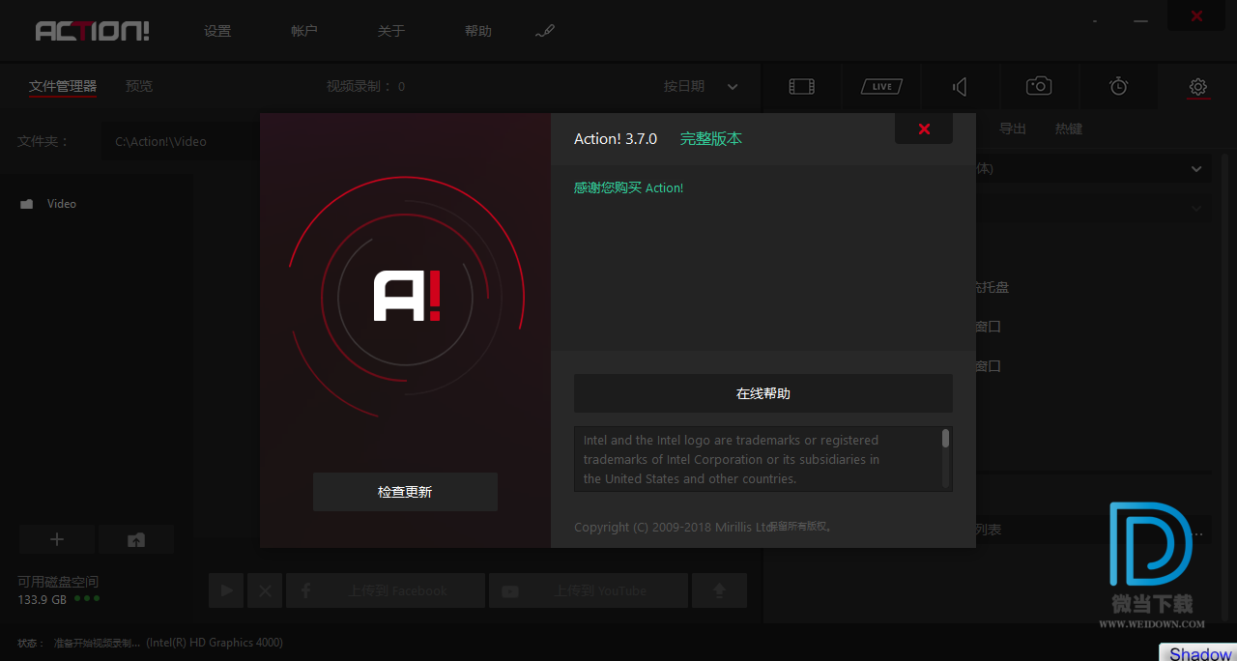Click the import folder icon button
Viewport: 1237px width, 661px height.
click(136, 539)
